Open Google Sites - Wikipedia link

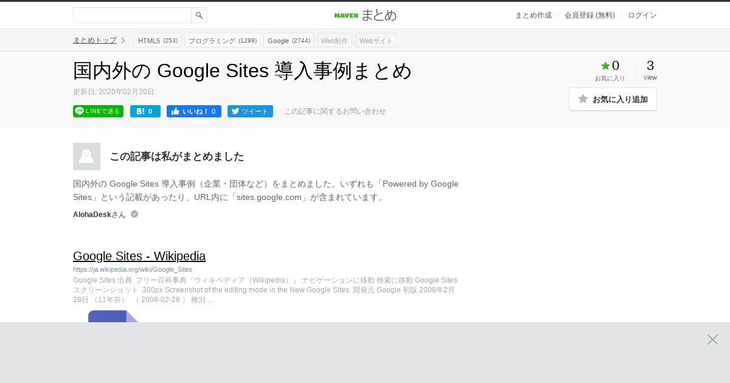point(139,256)
